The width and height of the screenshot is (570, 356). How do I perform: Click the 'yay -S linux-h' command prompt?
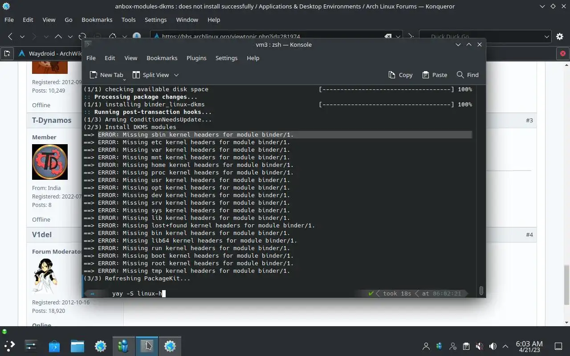137,294
